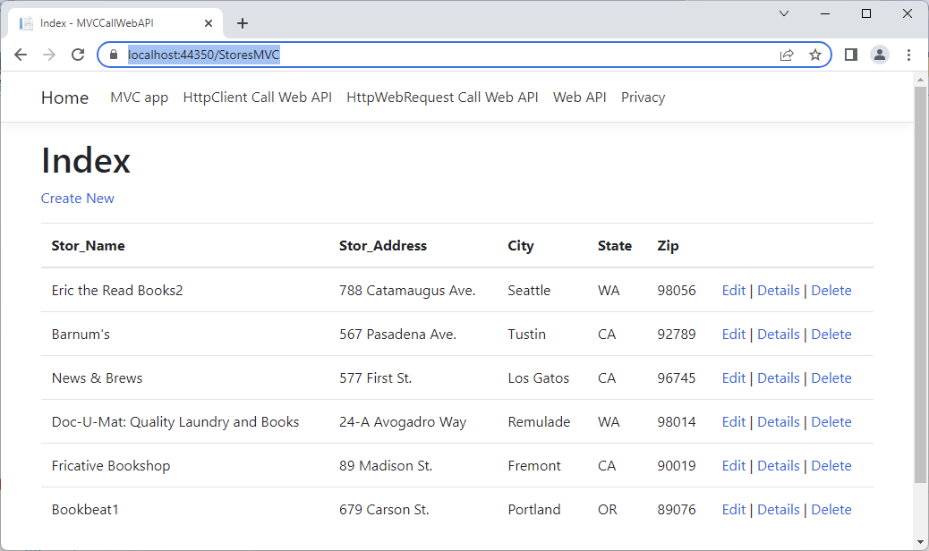929x551 pixels.
Task: Click the Create New link
Action: pos(78,199)
